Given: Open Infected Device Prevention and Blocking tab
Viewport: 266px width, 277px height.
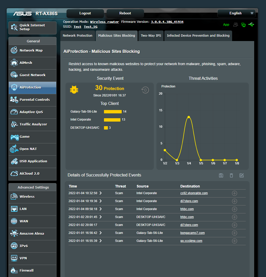Looking at the screenshot, I should pyautogui.click(x=198, y=36).
